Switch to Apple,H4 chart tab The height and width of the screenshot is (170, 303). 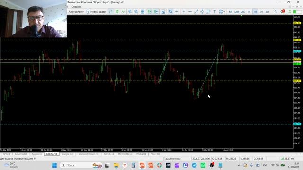[36, 154]
